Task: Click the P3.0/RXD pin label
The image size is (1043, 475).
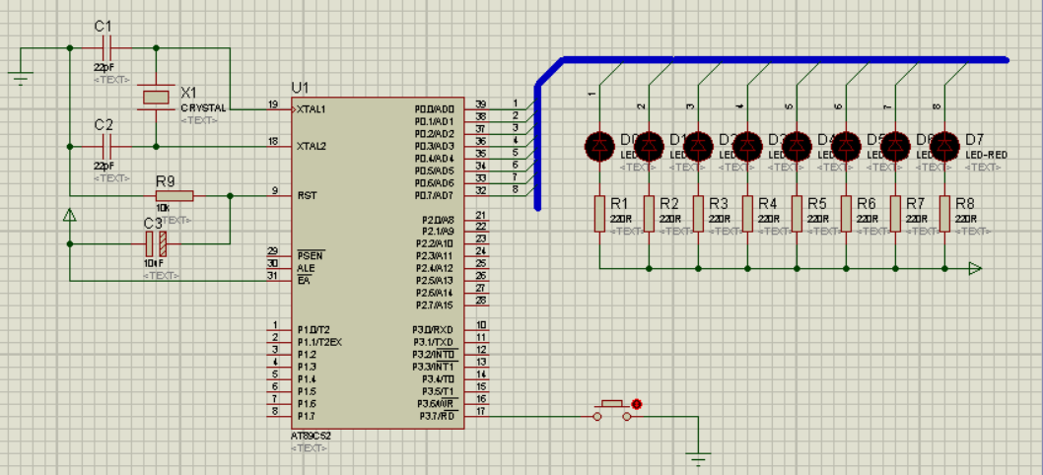Action: tap(433, 329)
